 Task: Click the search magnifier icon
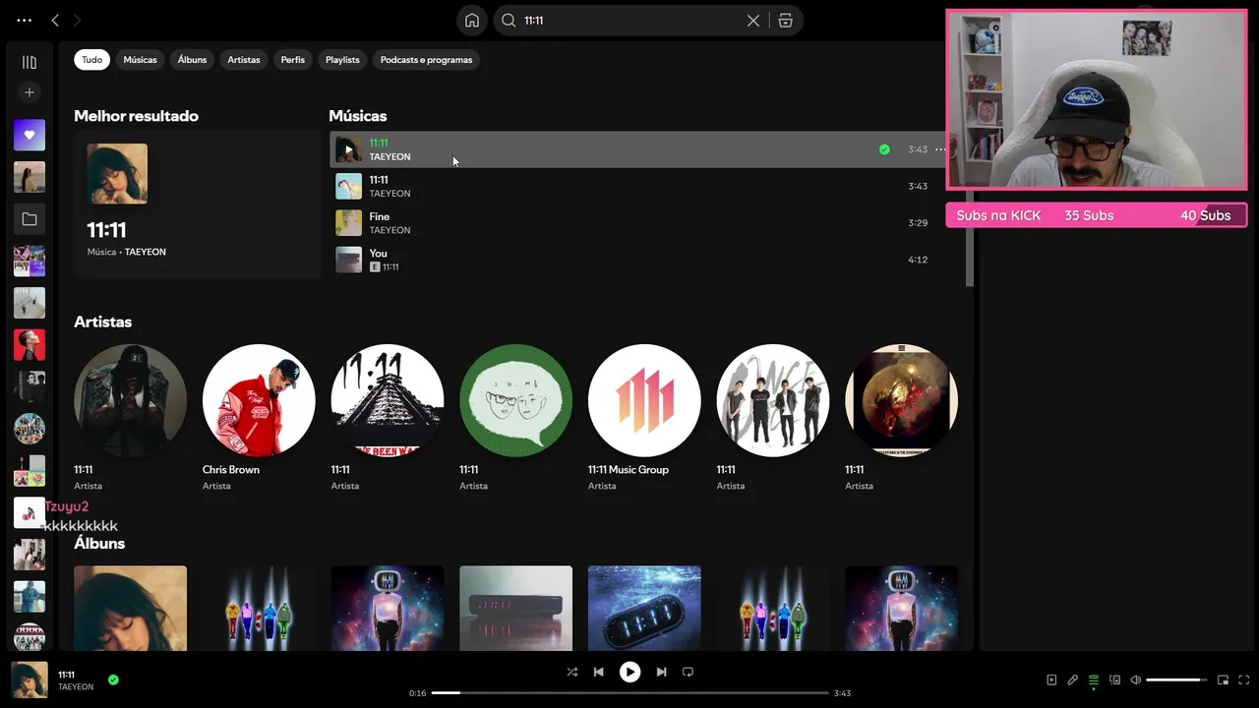[x=509, y=20]
